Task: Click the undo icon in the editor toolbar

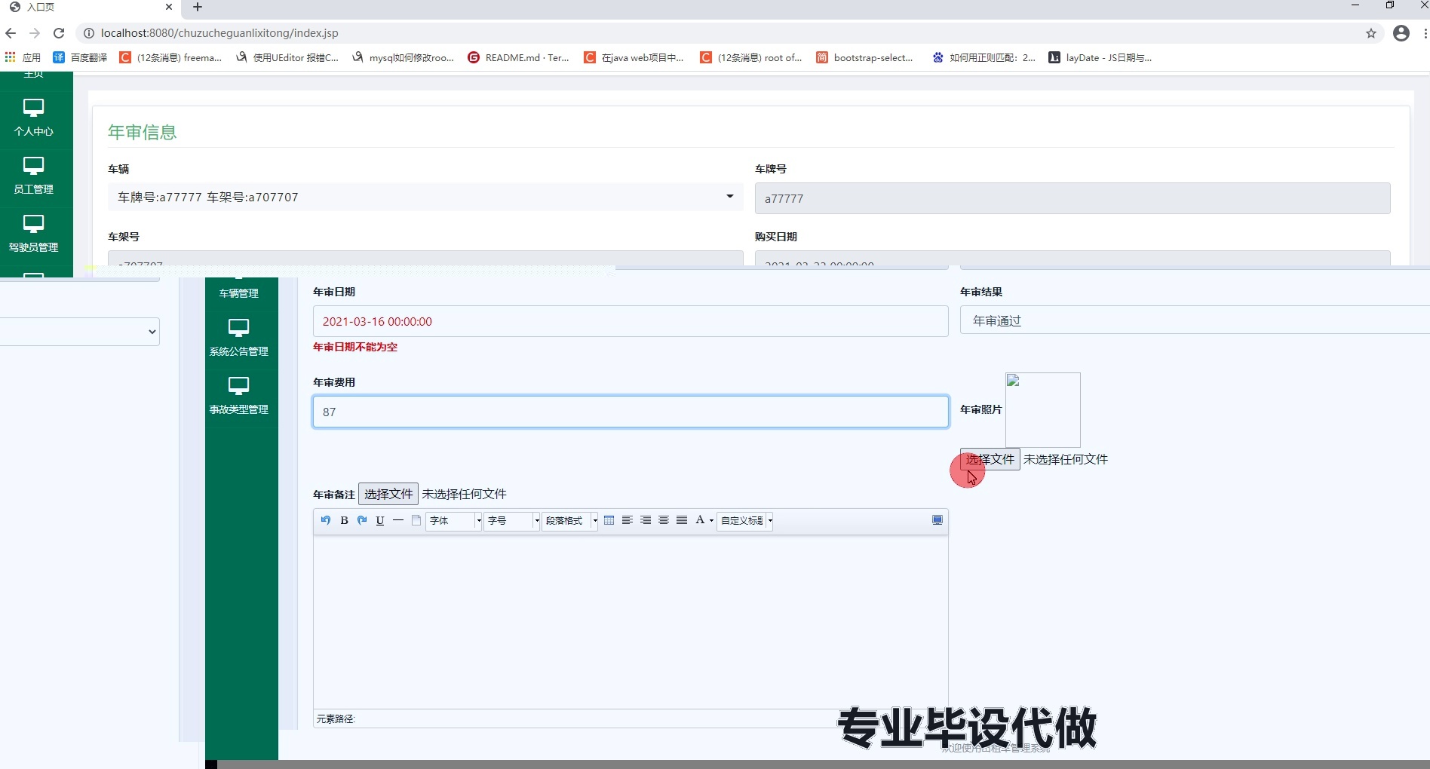Action: coord(326,520)
